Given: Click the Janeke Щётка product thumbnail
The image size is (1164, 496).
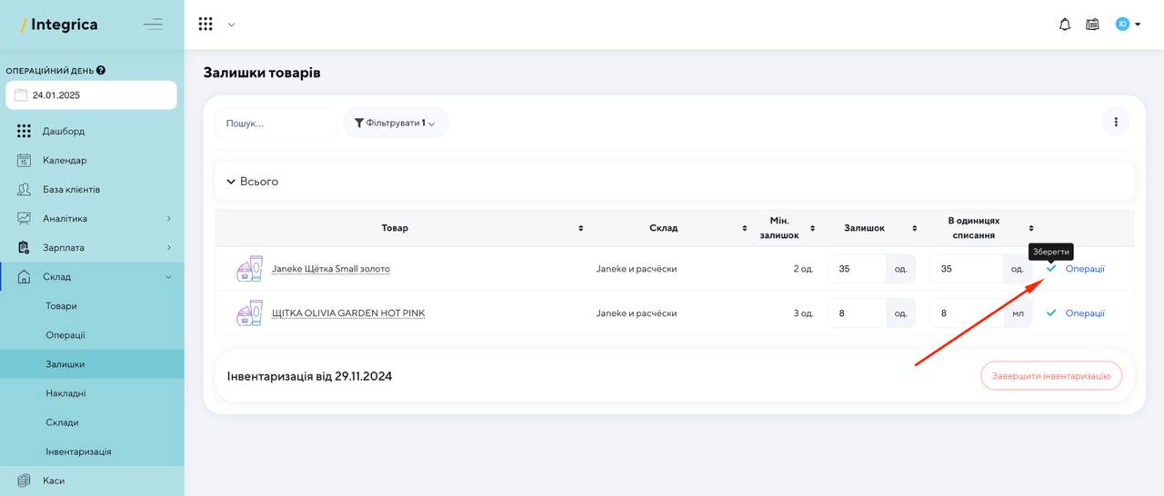Looking at the screenshot, I should point(249,269).
